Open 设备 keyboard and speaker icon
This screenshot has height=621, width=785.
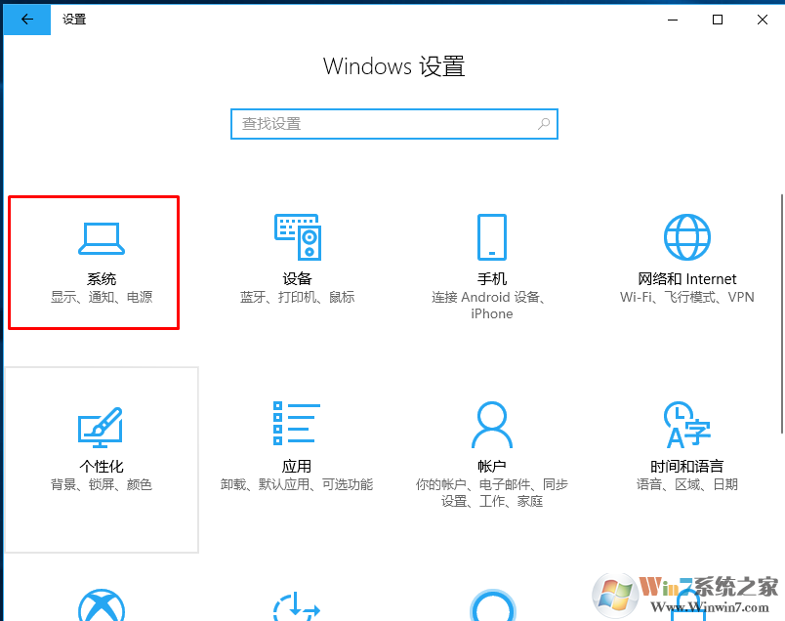[298, 237]
